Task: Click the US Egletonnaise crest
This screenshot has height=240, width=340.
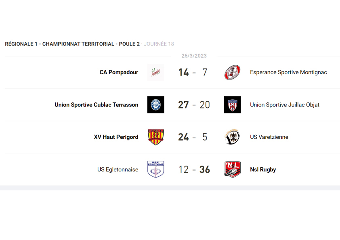Action: click(155, 169)
